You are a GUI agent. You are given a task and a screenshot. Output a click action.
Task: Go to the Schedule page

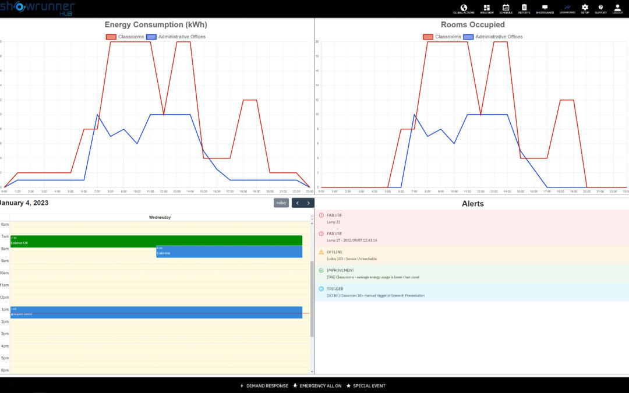[506, 8]
